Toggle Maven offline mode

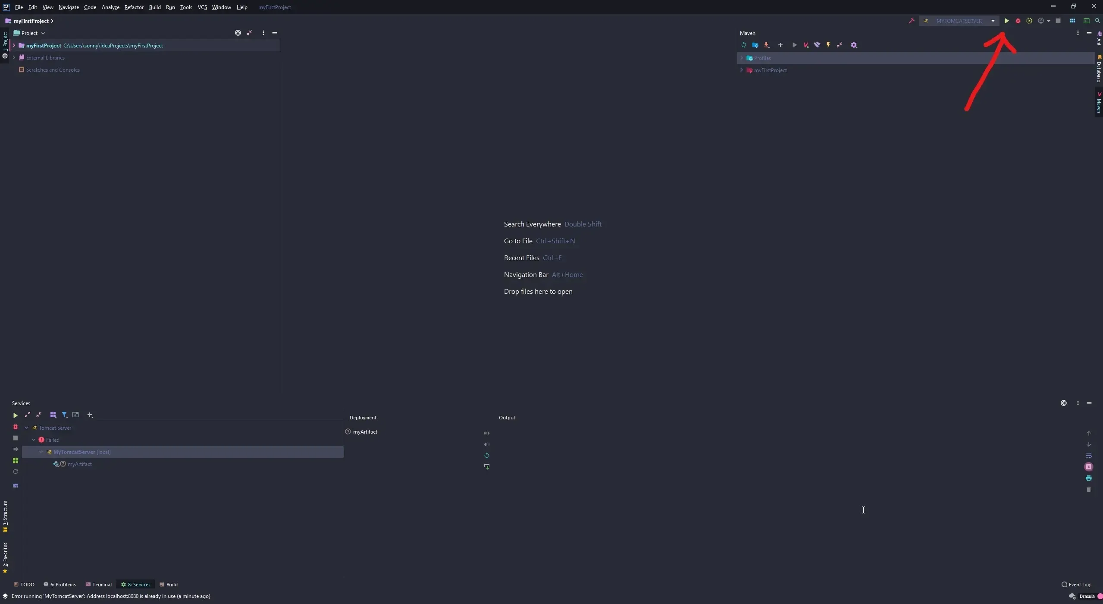pos(817,45)
